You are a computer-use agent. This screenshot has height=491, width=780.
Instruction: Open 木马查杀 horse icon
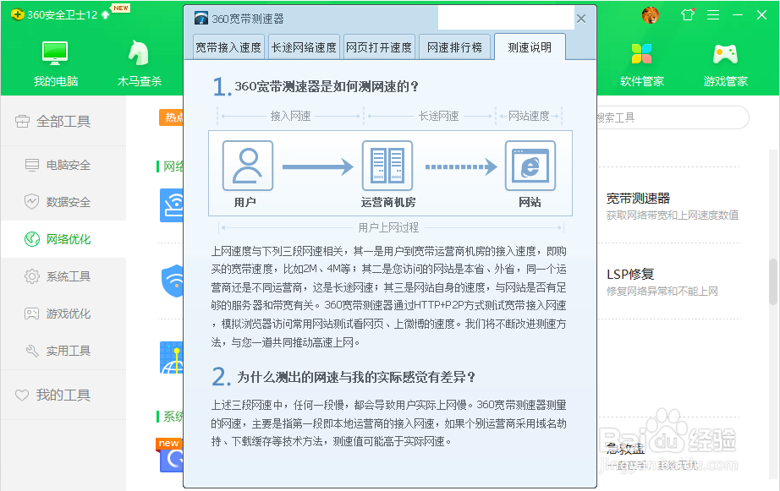pos(139,53)
